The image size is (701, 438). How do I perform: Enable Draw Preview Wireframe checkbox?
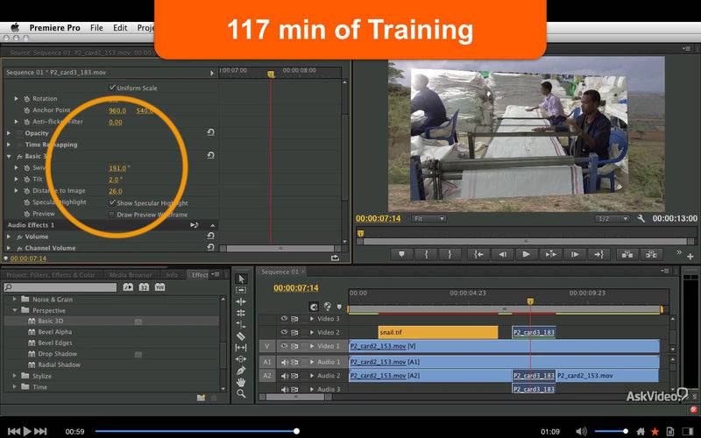pyautogui.click(x=112, y=215)
